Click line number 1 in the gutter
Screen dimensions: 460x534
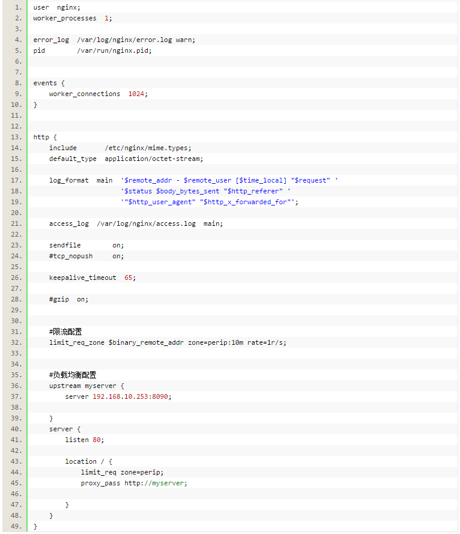click(19, 7)
